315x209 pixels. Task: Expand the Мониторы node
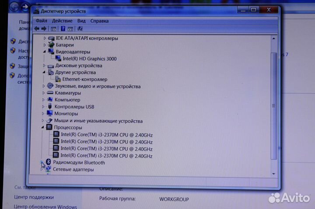point(43,113)
